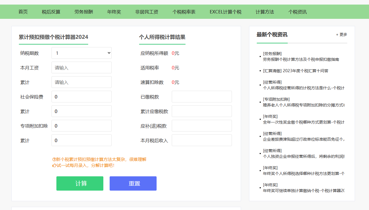Open 个税税率表 page

tap(184, 12)
